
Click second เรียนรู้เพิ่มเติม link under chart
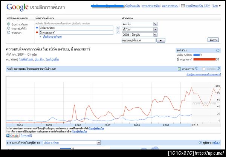(x=79, y=131)
